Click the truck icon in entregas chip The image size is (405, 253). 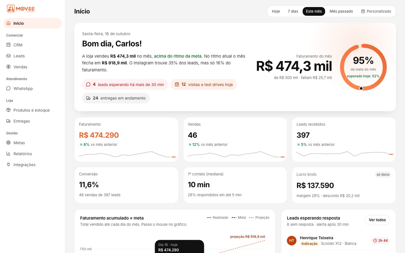coord(88,98)
